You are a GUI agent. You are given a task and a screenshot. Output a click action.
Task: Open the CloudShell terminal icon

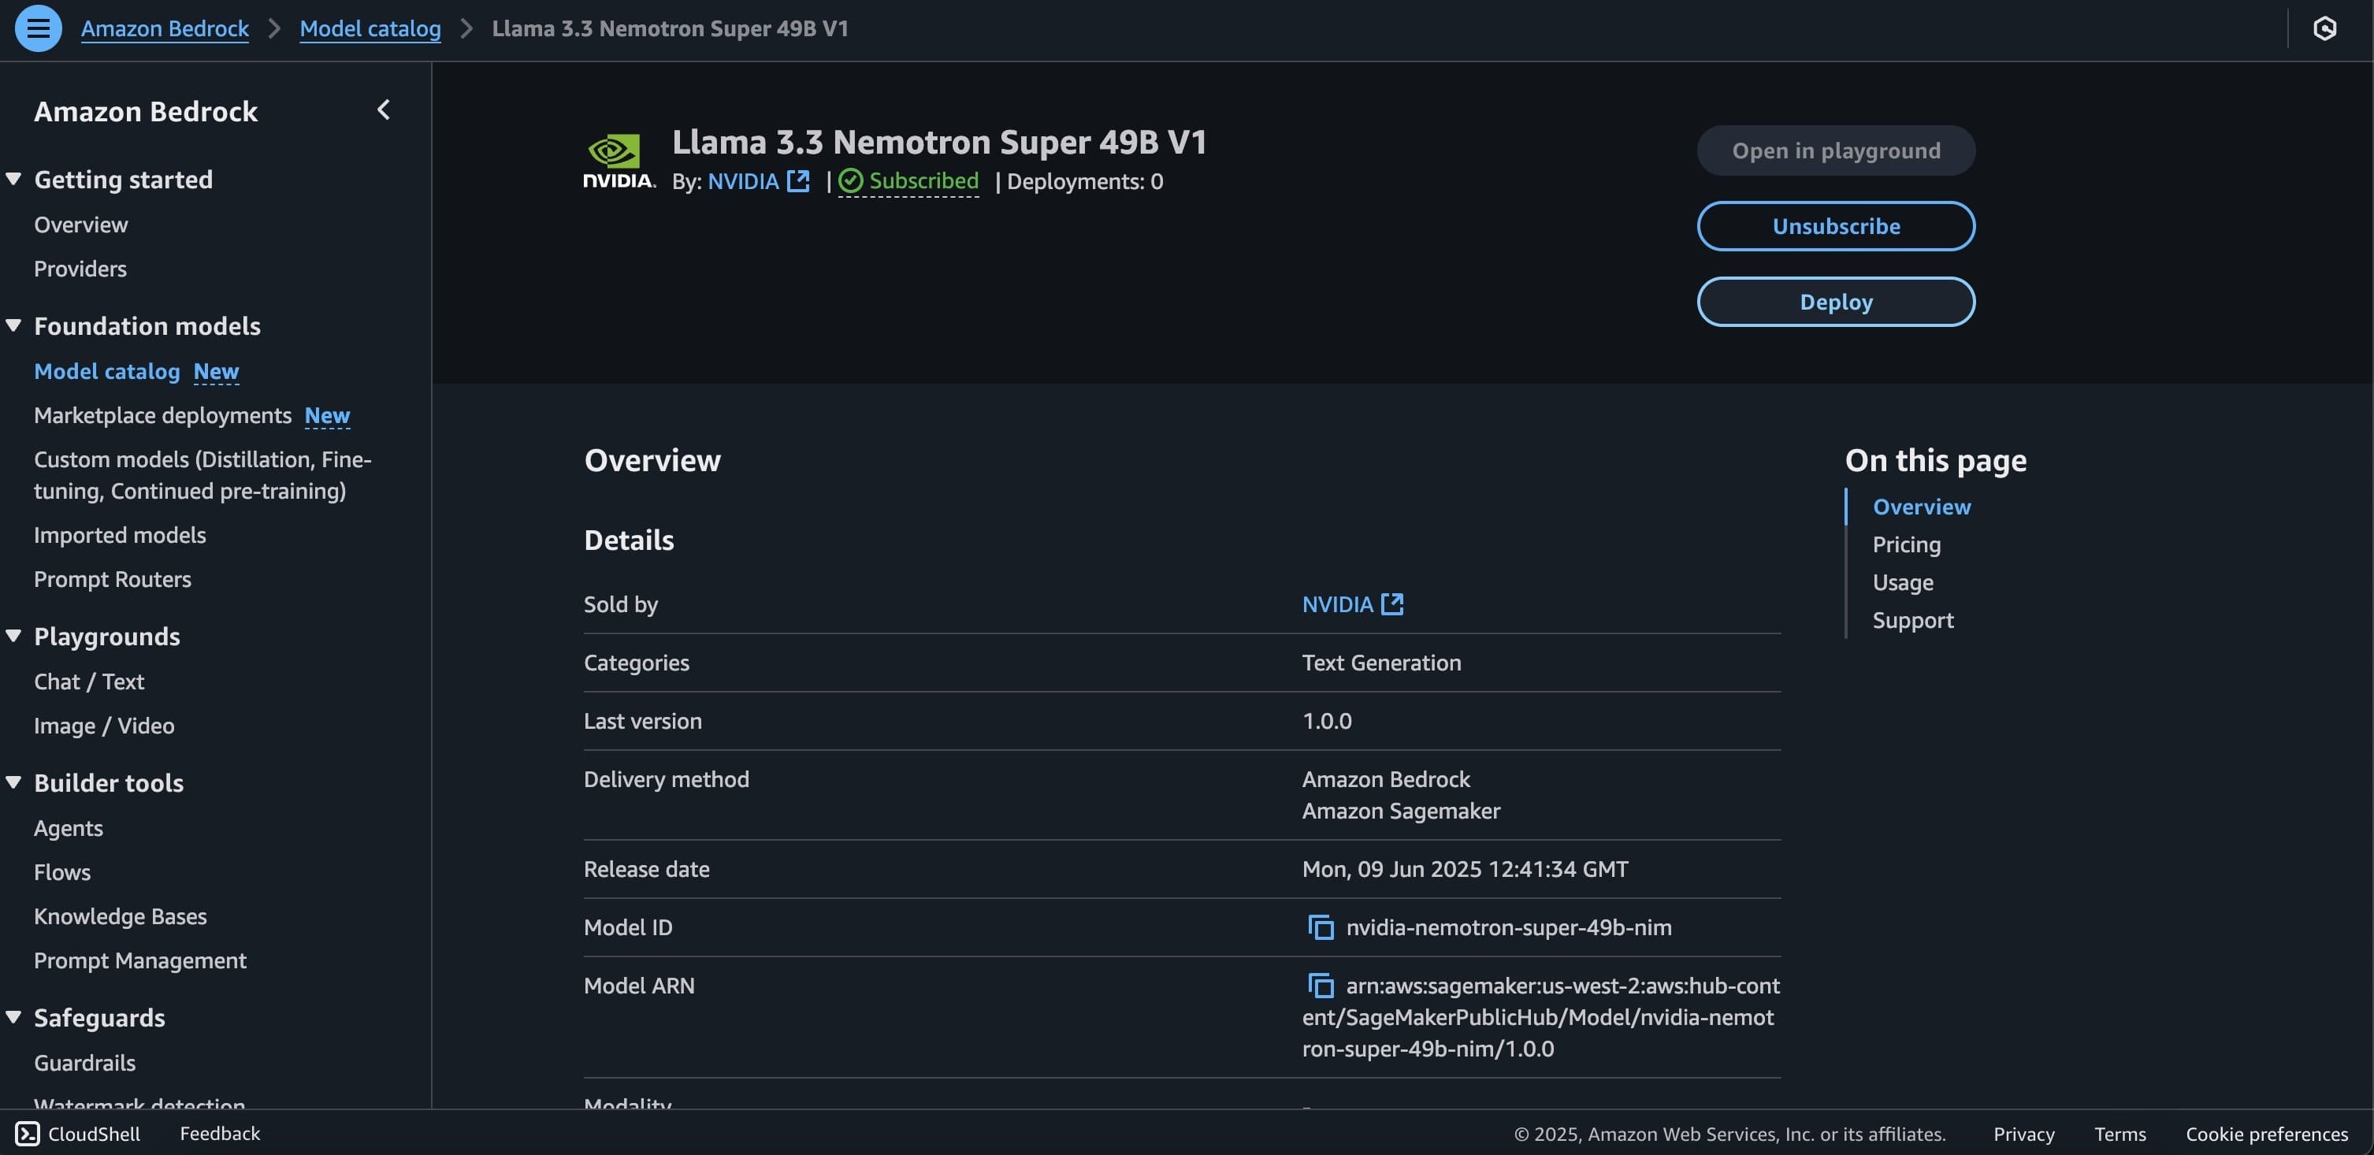[28, 1134]
